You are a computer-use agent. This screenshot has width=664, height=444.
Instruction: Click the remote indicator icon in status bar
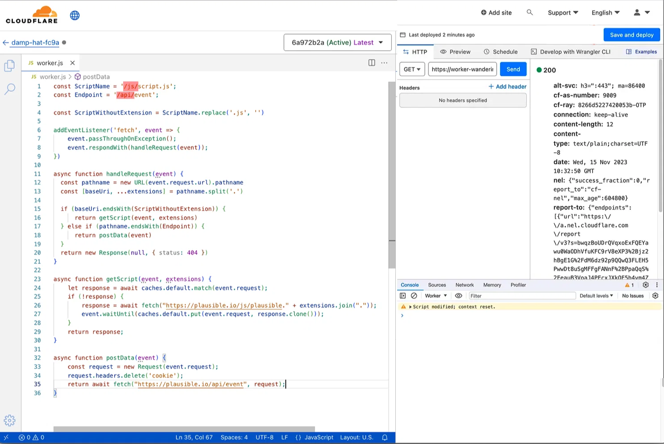pyautogui.click(x=6, y=438)
